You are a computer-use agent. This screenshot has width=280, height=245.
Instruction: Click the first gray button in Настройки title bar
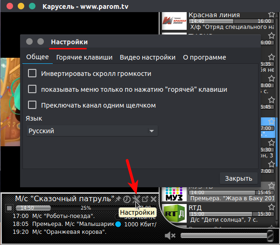click(29, 41)
